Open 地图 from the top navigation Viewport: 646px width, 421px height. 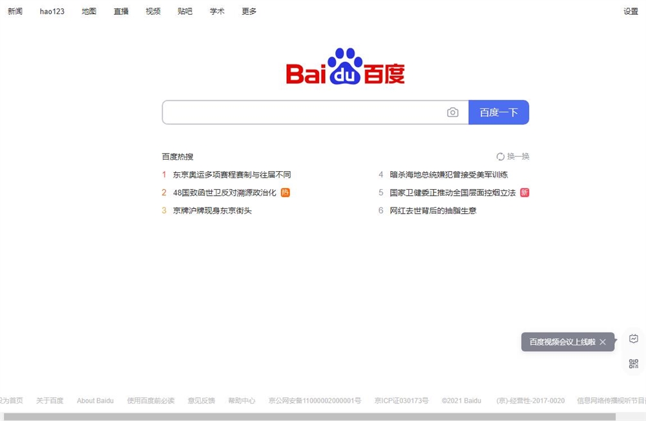[89, 11]
